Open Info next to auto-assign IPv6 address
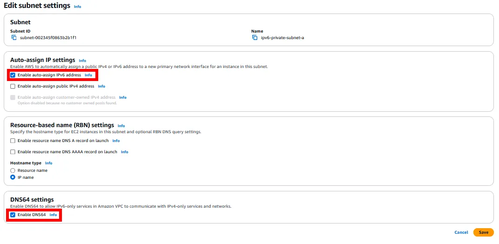This screenshot has height=244, width=499. click(x=88, y=75)
